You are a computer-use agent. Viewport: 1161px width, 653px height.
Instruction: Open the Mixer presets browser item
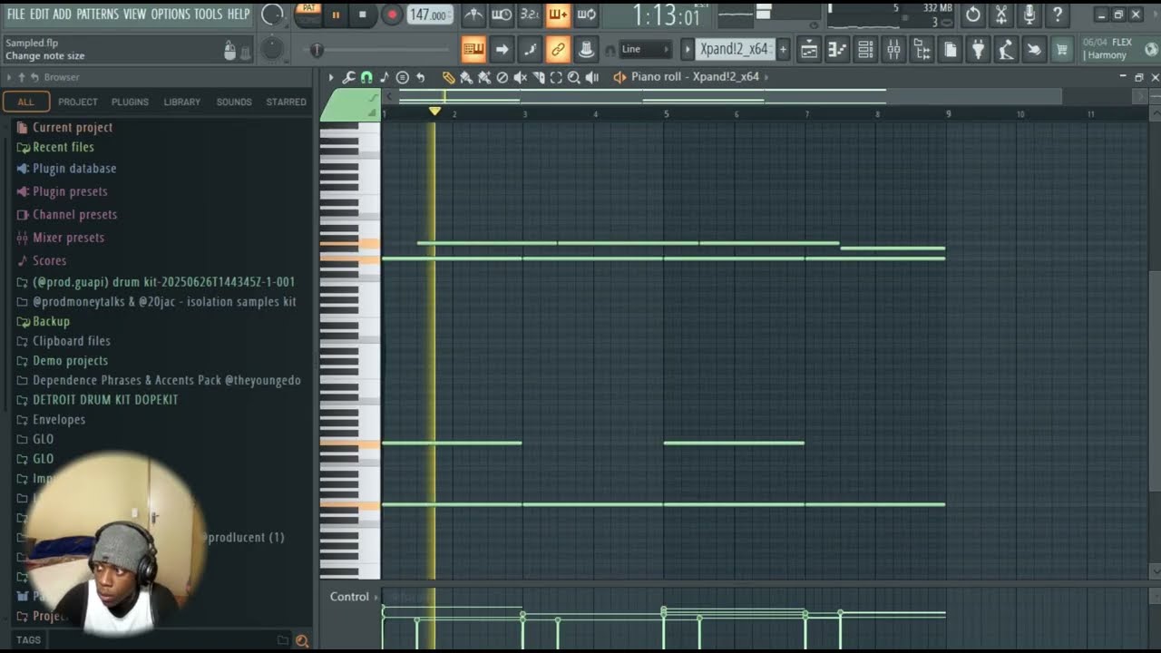point(68,238)
